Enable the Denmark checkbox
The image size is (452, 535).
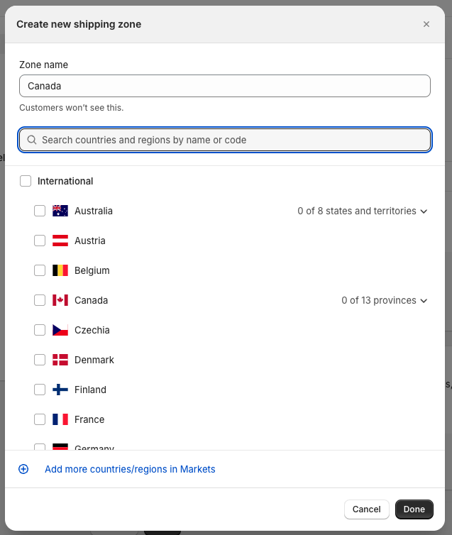[40, 360]
